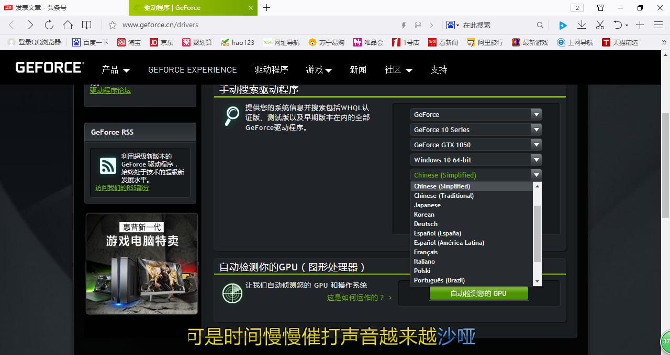Go to the browser home page

68,24
